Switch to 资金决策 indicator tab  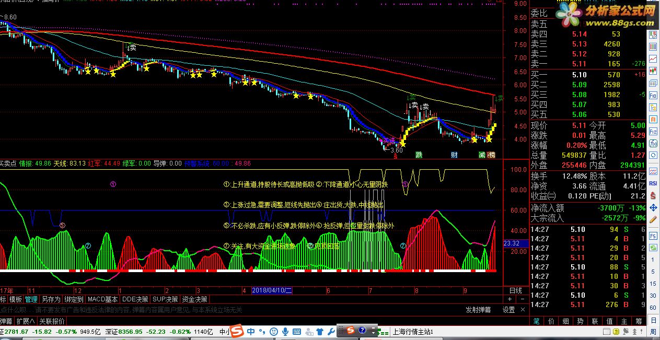[x=194, y=299]
